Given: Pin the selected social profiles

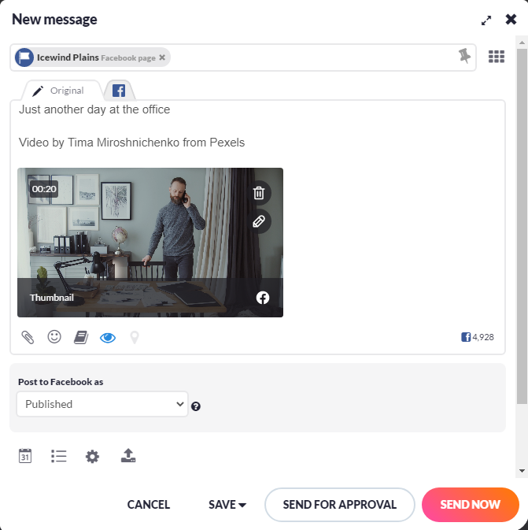Looking at the screenshot, I should (464, 56).
